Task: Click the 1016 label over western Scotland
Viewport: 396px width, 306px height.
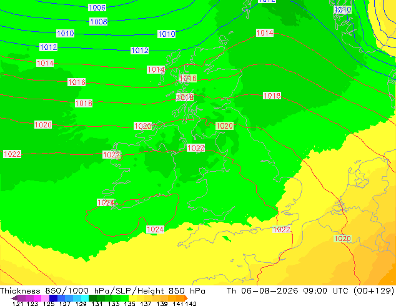Action: [188, 78]
